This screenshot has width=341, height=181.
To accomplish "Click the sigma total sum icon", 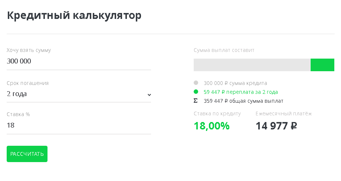I will point(196,101).
